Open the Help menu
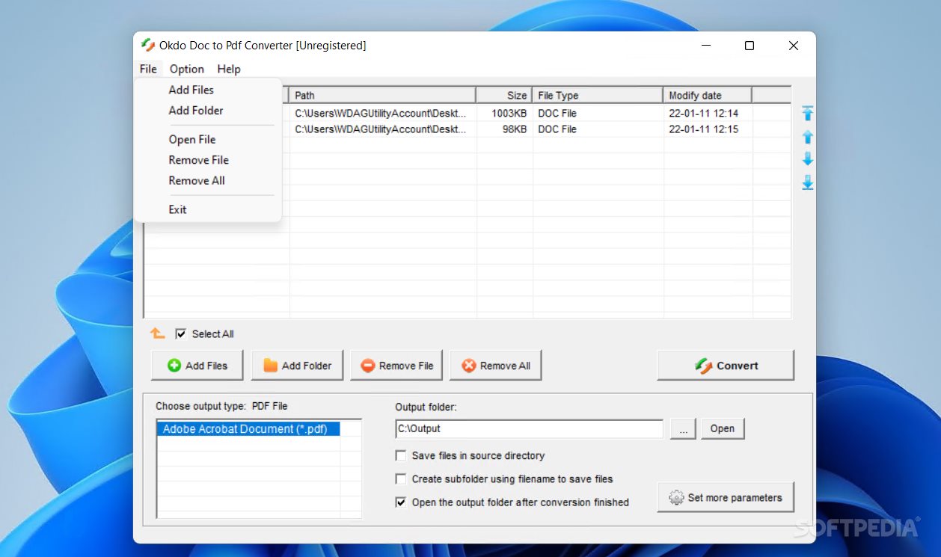 point(229,69)
